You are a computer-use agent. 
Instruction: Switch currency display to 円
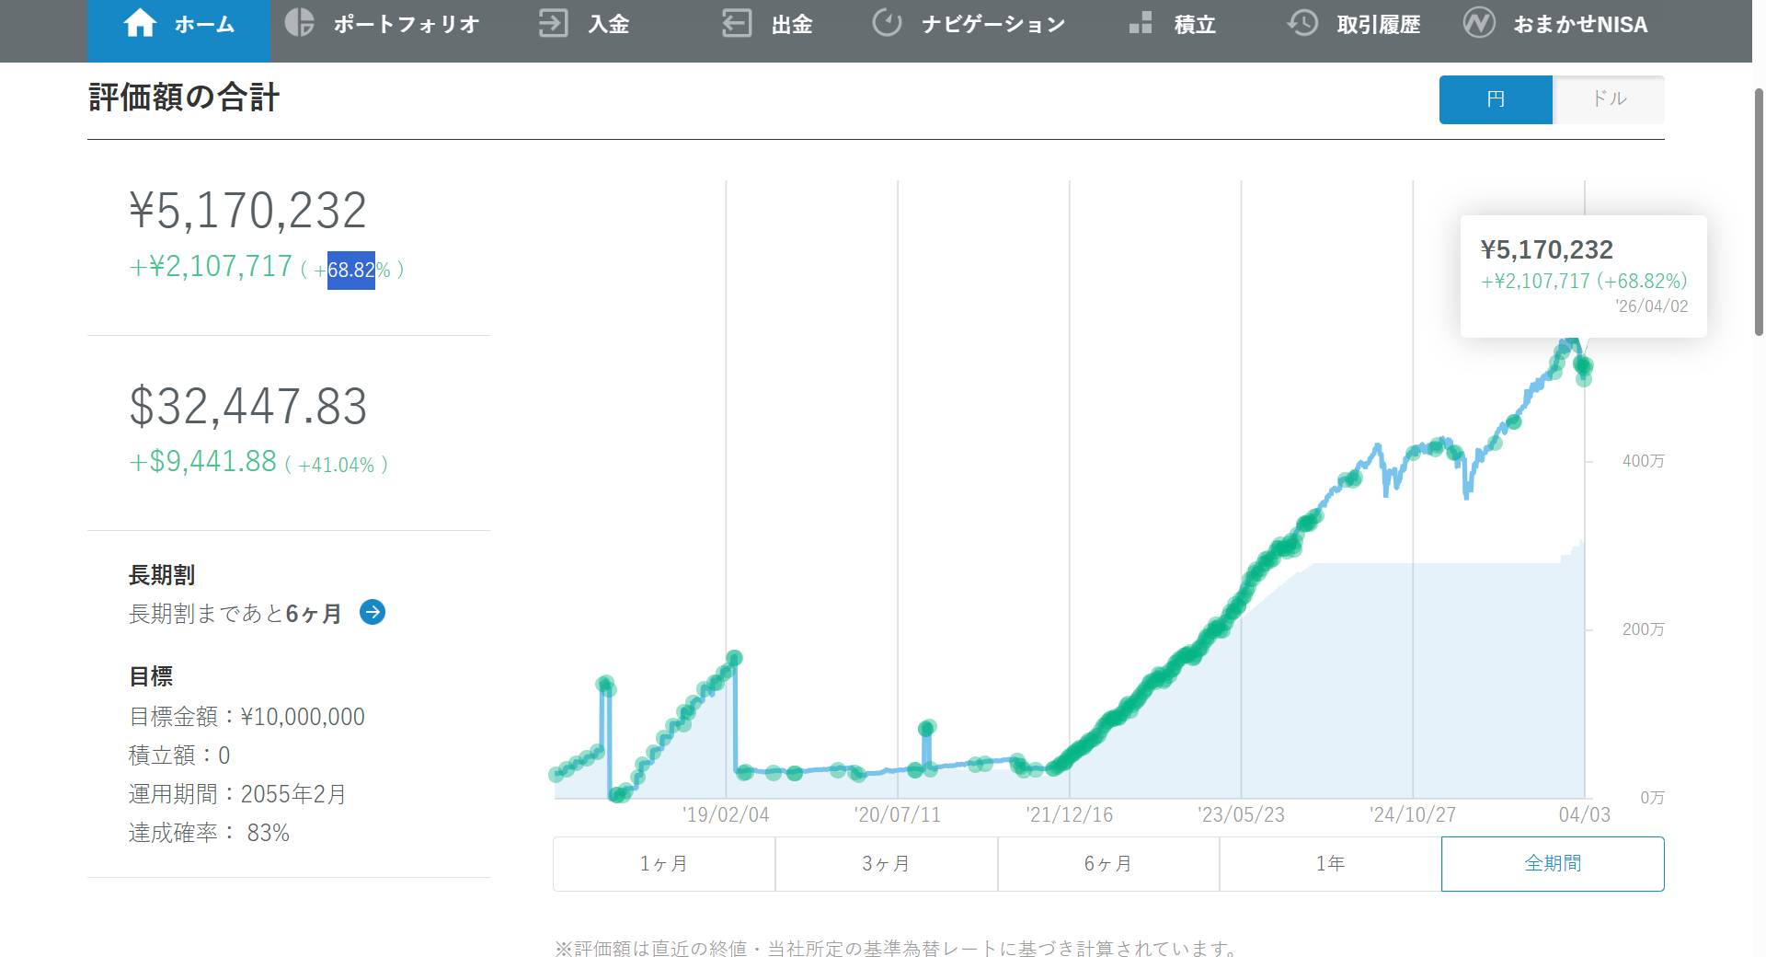tap(1495, 99)
